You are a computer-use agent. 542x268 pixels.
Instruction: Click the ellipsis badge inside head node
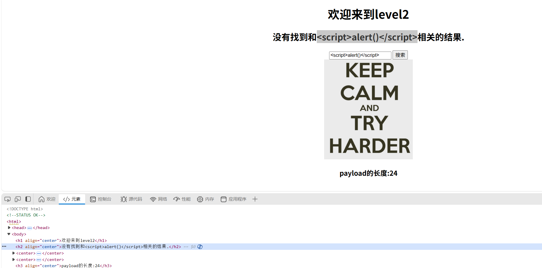tap(30, 228)
